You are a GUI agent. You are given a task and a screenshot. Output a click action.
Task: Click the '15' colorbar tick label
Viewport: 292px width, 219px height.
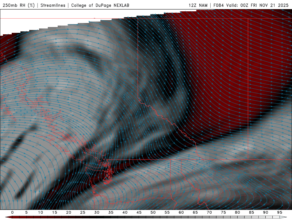click(x=54, y=212)
